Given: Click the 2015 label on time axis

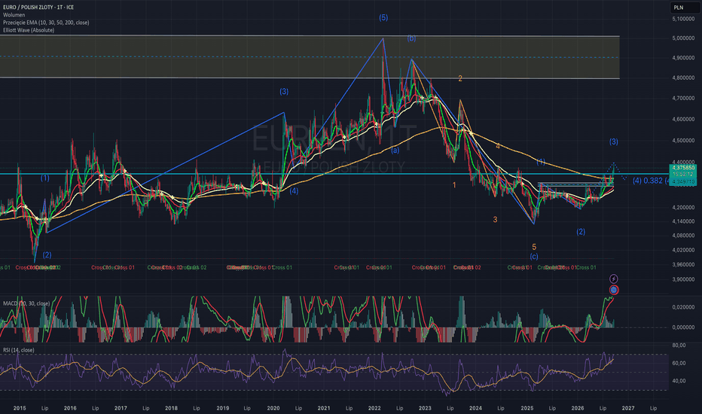Looking at the screenshot, I should pyautogui.click(x=20, y=408).
